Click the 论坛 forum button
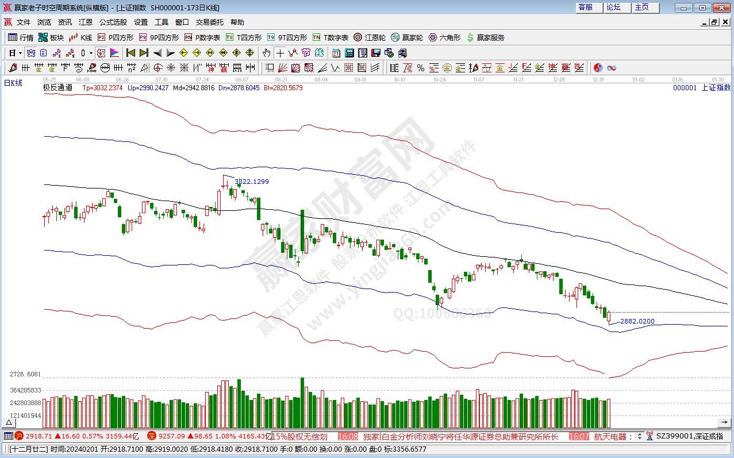 click(x=613, y=7)
